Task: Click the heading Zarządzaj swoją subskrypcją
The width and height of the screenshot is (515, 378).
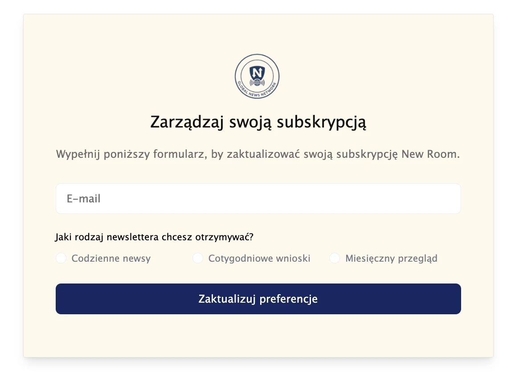Action: [257, 121]
